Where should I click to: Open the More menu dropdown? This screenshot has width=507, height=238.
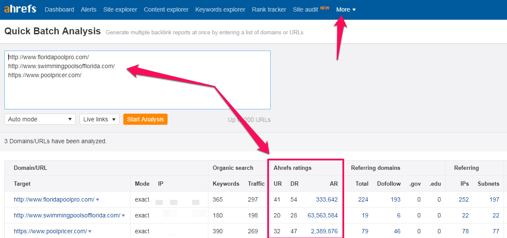346,9
